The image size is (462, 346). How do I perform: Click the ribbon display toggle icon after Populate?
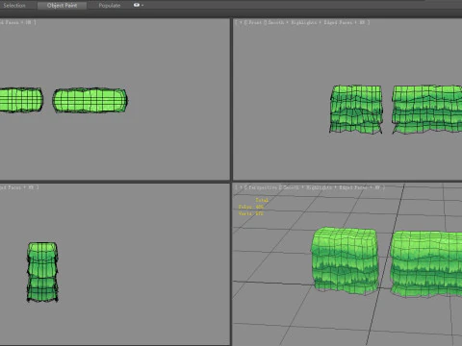137,5
